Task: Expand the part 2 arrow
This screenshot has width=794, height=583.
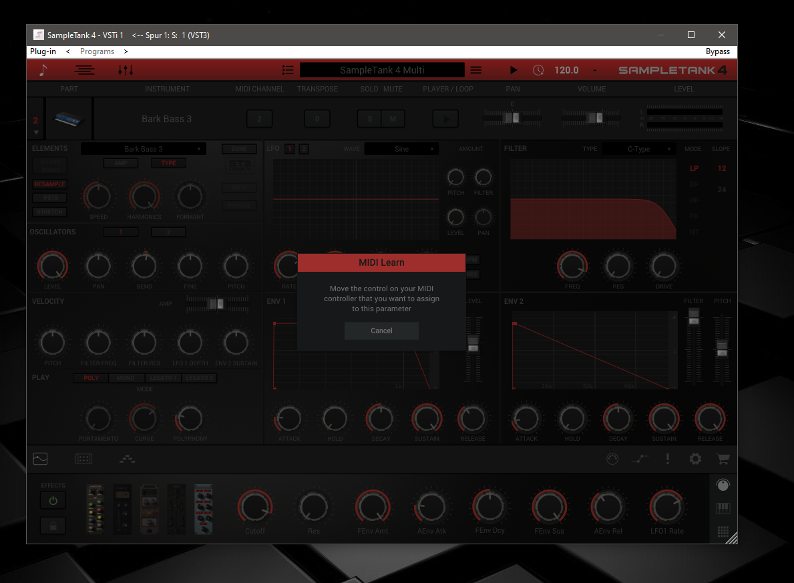Action: click(x=36, y=132)
